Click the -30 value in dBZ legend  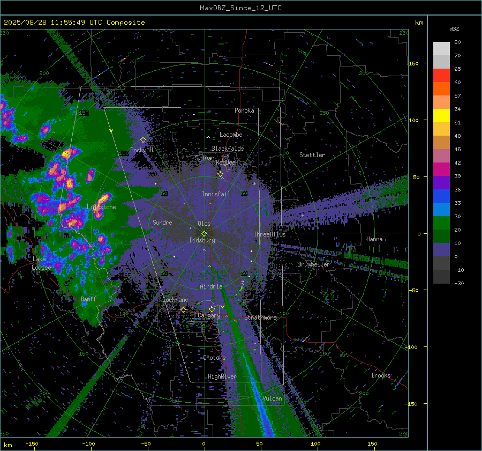point(459,283)
